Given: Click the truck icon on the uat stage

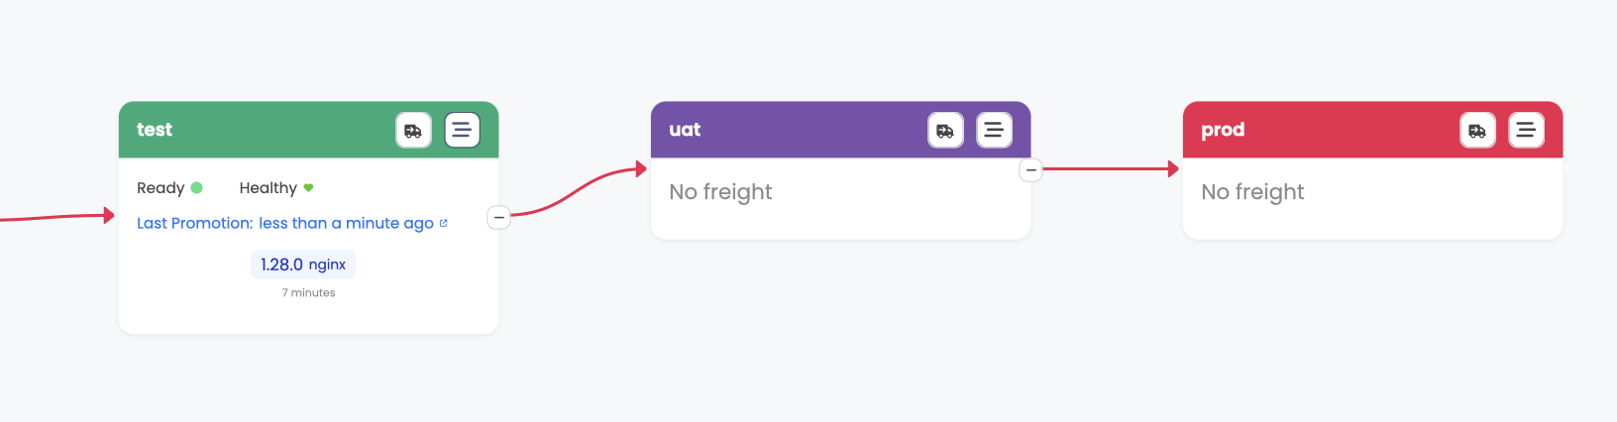Looking at the screenshot, I should coord(945,130).
